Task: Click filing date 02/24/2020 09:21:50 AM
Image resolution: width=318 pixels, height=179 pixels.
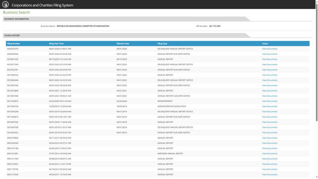Action: (x=60, y=101)
